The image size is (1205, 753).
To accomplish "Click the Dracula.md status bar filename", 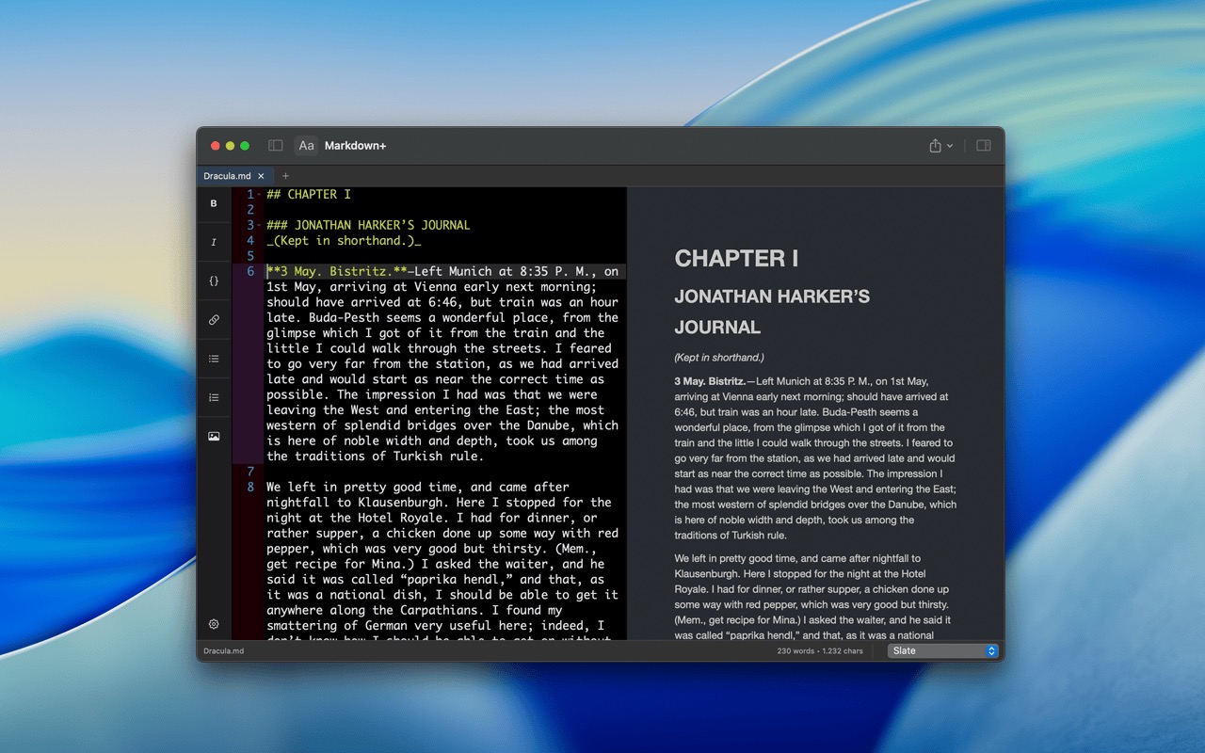I will (224, 650).
